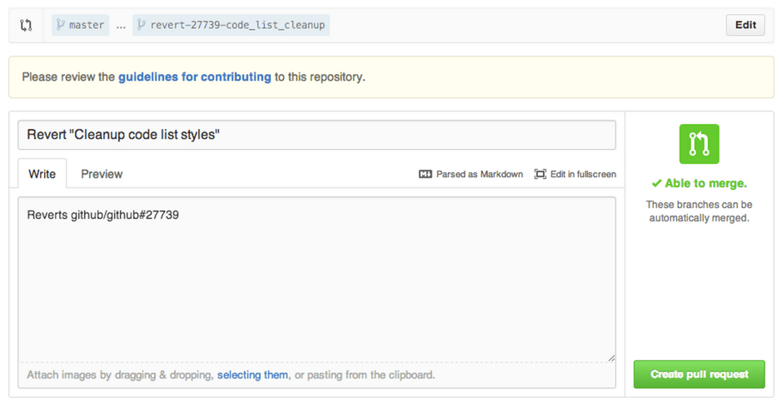Viewport: 782px width, 407px height.
Task: Click Edit in fullscreen text
Action: point(583,174)
